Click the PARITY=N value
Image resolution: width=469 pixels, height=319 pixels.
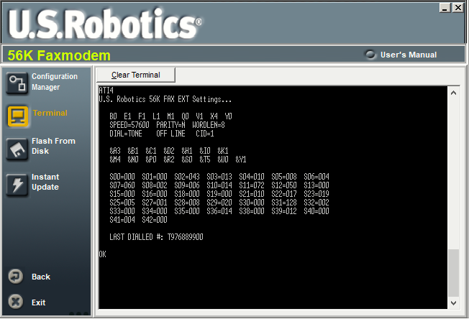[x=170, y=125]
